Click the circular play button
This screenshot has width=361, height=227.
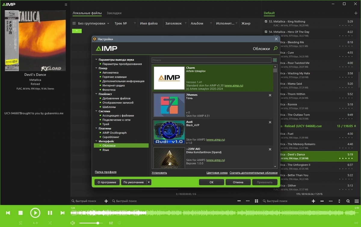[x=35, y=213]
